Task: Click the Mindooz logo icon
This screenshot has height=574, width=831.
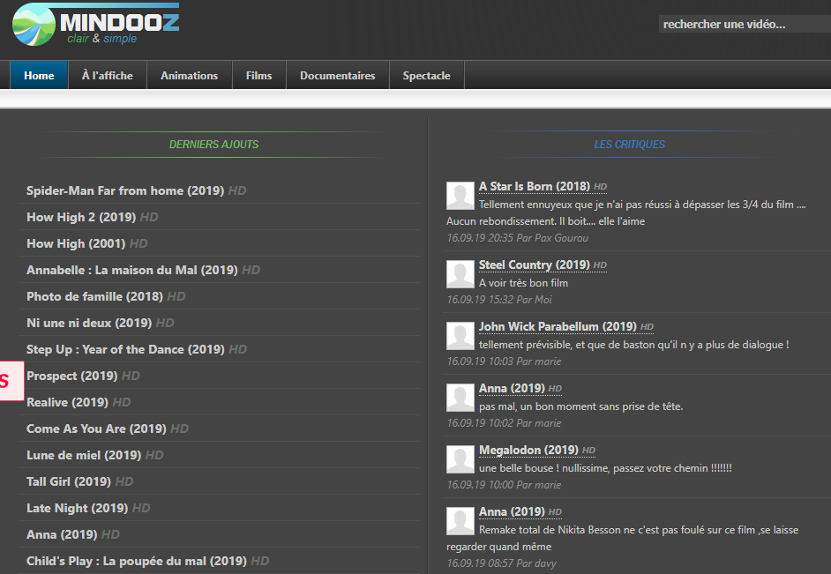Action: (x=34, y=25)
